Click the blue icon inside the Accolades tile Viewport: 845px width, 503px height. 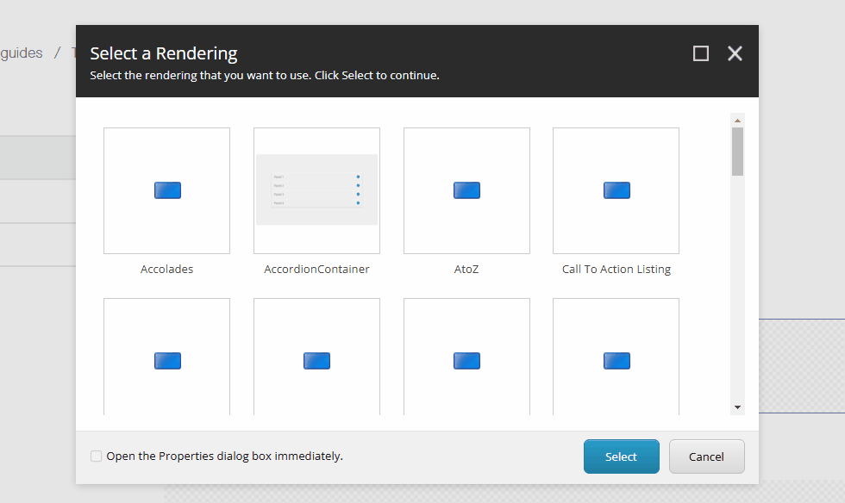tap(166, 189)
